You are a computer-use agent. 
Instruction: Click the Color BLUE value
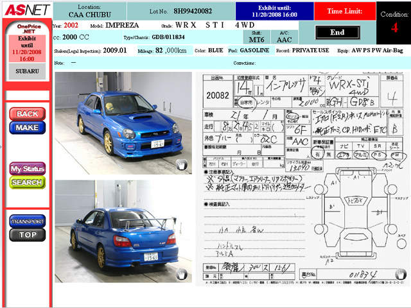tap(216, 50)
